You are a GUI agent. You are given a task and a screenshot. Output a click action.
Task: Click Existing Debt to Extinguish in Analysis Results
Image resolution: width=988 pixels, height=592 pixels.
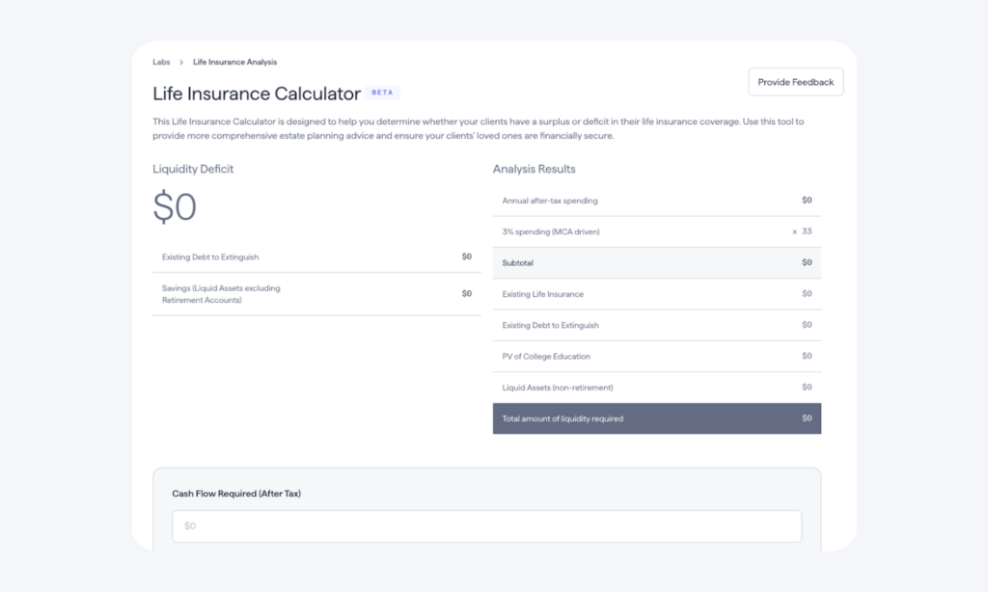pos(656,325)
